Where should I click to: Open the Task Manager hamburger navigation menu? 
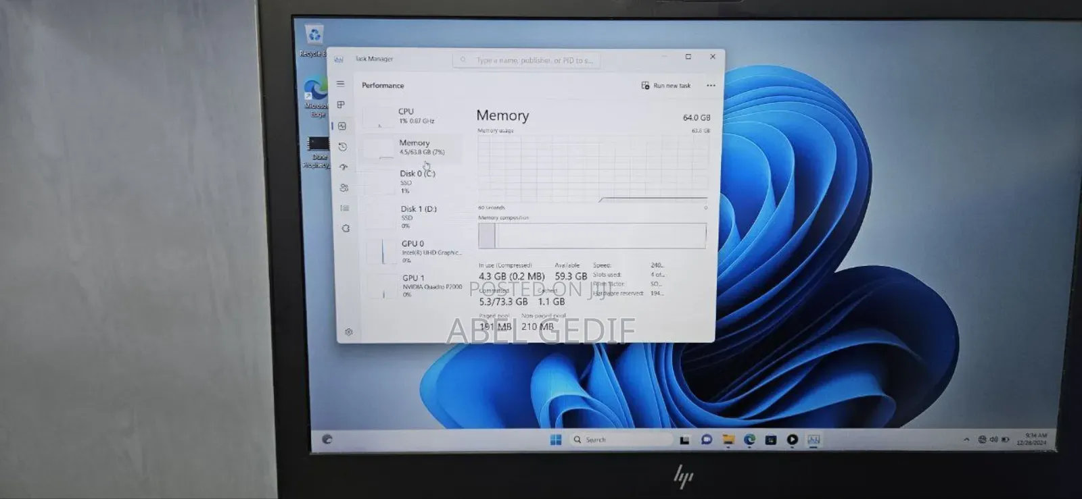340,84
